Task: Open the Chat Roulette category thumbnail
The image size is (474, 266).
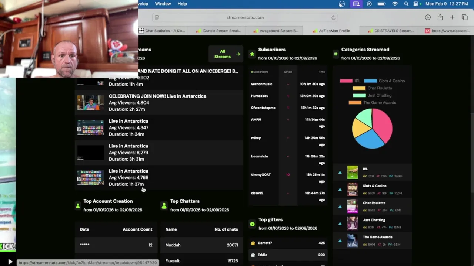Action: 353,206
